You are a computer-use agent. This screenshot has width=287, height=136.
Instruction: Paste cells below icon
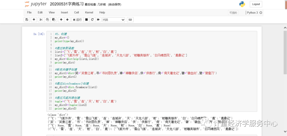[x=54, y=20]
